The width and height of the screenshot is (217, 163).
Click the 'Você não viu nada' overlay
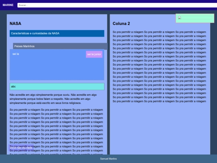coord(21,148)
